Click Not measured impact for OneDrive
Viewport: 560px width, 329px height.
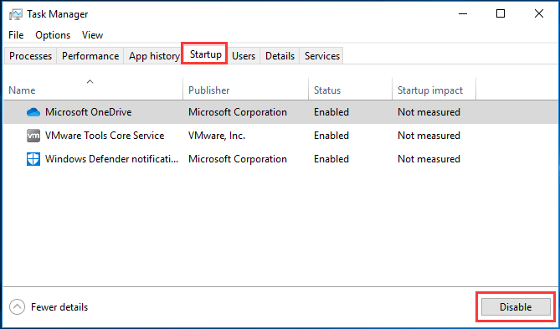tap(429, 112)
